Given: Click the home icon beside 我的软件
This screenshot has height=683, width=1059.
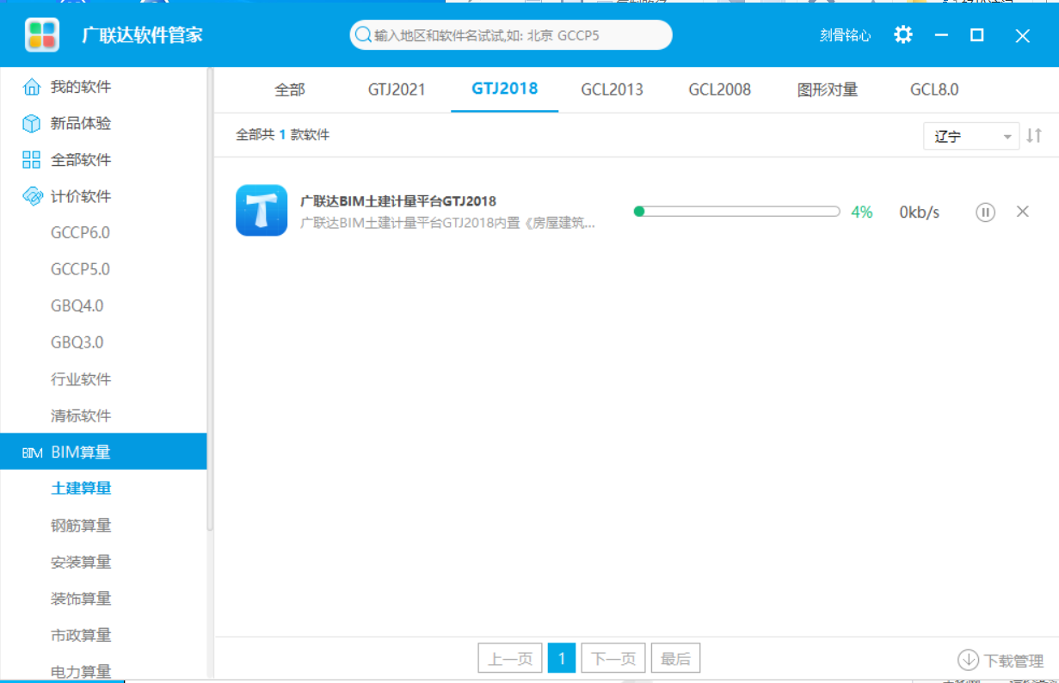Looking at the screenshot, I should coord(32,87).
